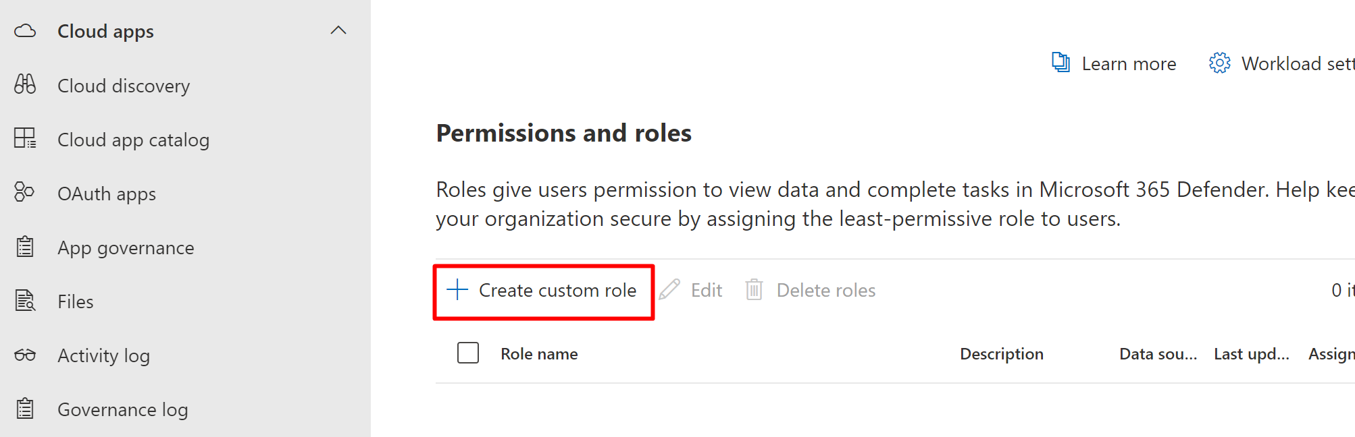Open Cloud discovery from the sidebar
Image resolution: width=1355 pixels, height=437 pixels.
point(124,86)
